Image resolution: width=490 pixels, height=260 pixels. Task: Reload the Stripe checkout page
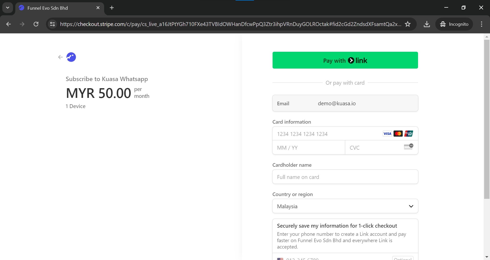point(36,24)
